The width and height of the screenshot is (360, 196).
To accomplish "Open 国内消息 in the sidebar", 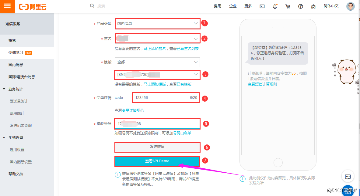I will (x=27, y=65).
